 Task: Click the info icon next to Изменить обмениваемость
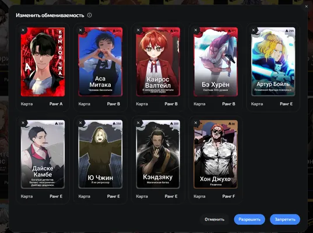coord(89,15)
